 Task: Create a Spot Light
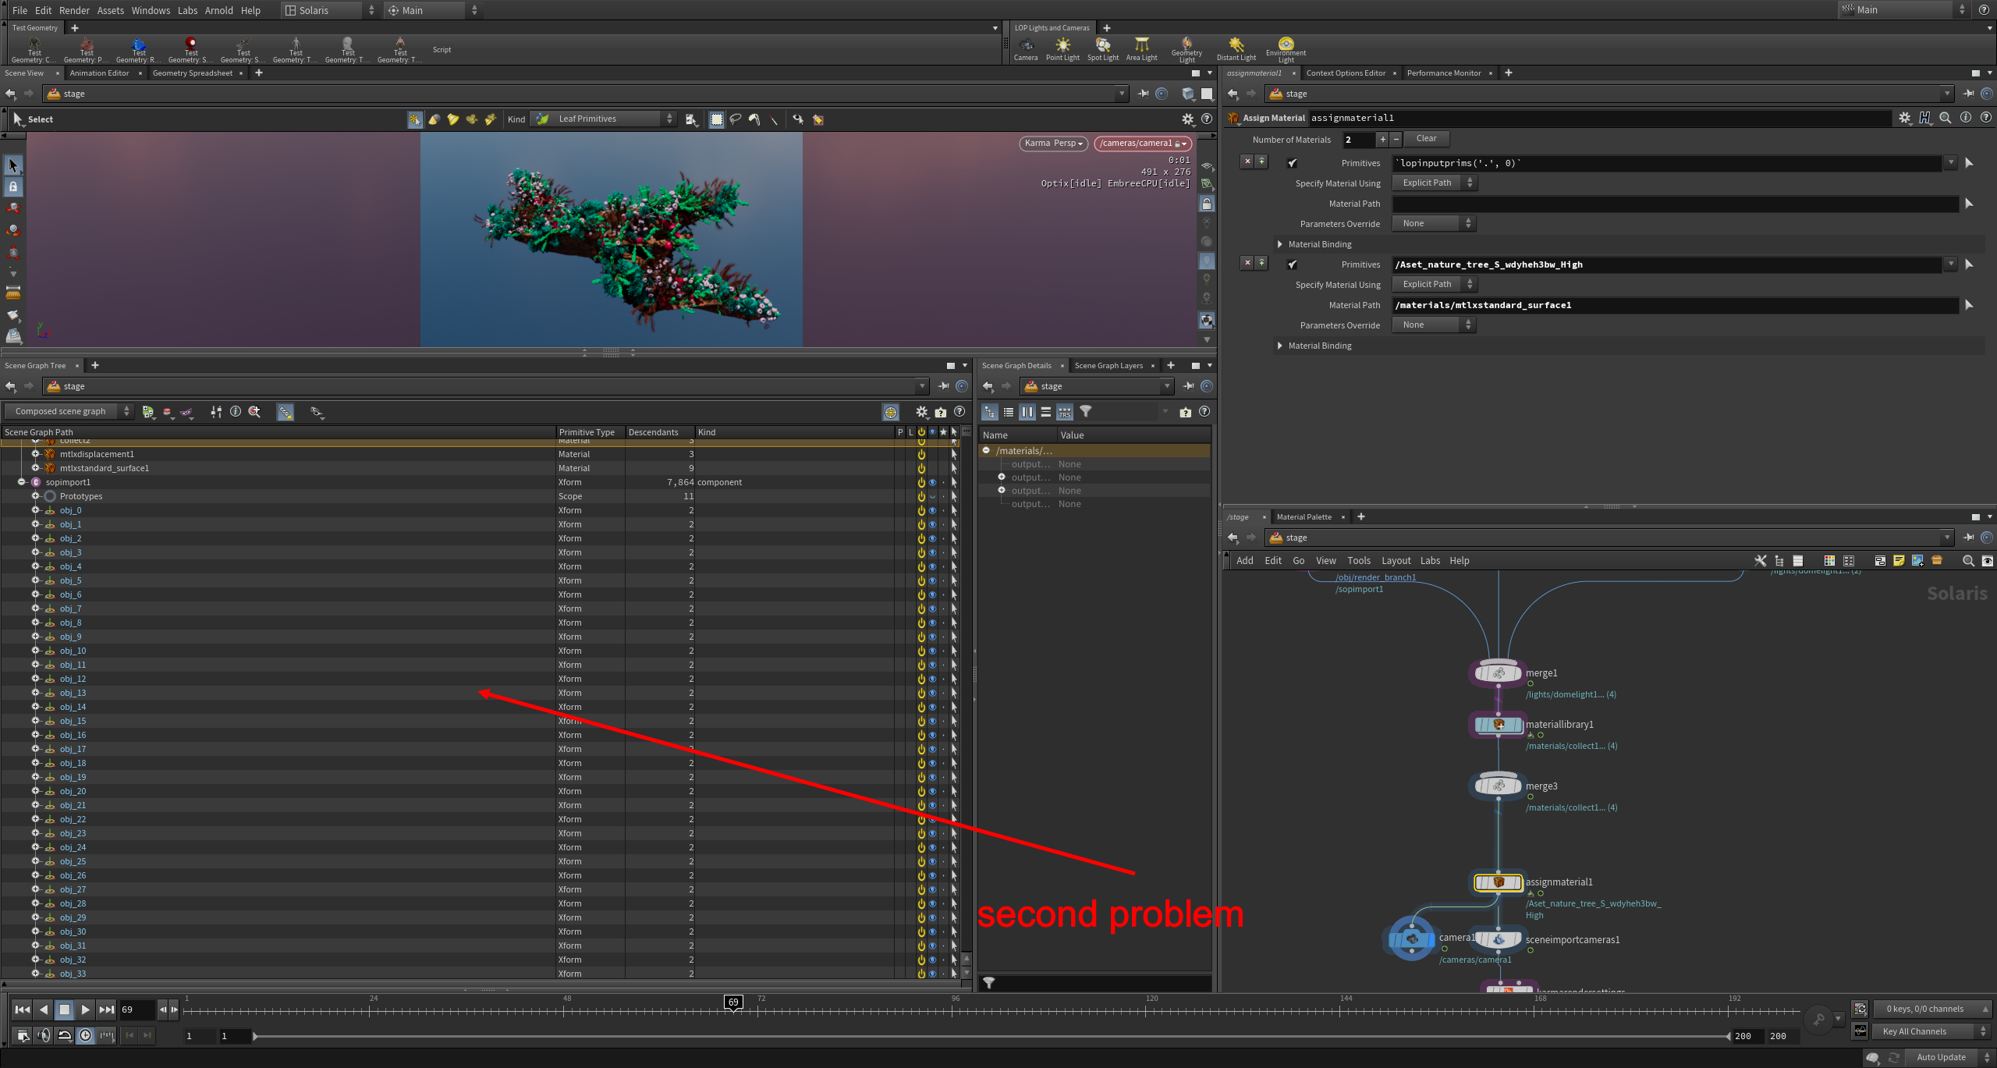1102,48
